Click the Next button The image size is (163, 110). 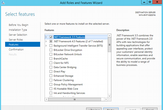click(x=111, y=109)
